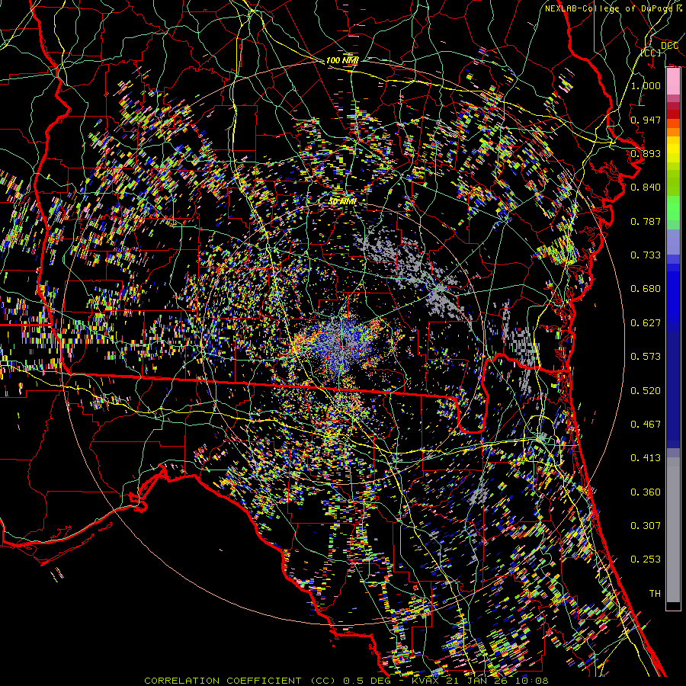Pick the lavender segment of the color bar
This screenshot has height=686, width=686.
point(673,242)
